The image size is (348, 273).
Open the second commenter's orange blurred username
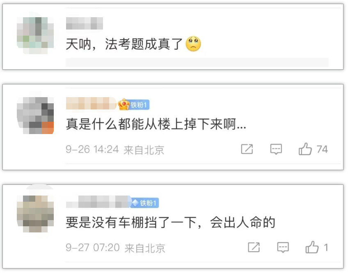(x=91, y=103)
